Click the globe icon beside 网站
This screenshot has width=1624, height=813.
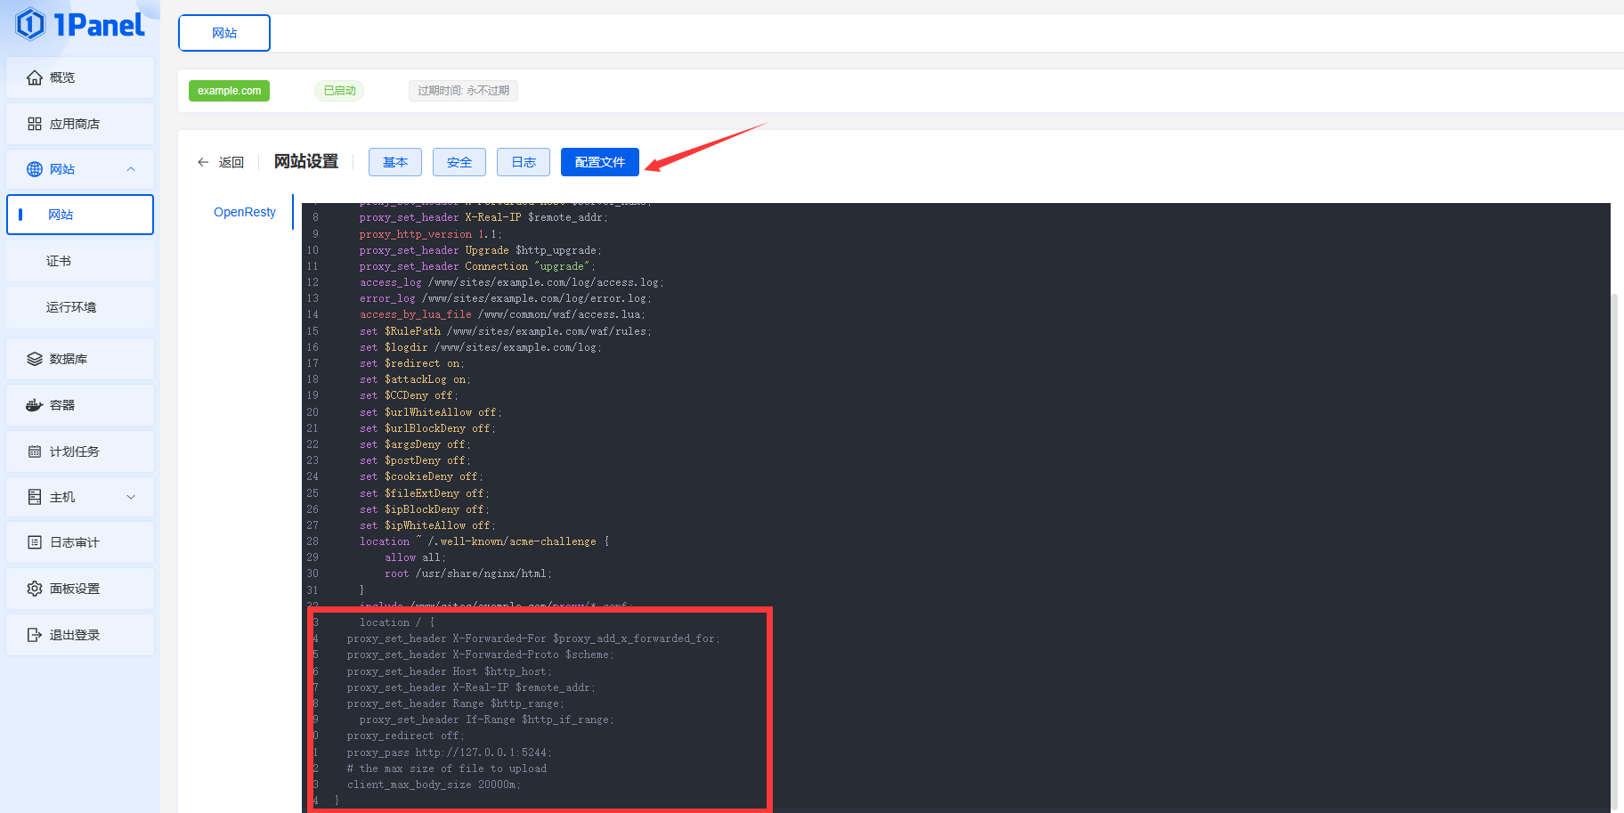coord(35,169)
